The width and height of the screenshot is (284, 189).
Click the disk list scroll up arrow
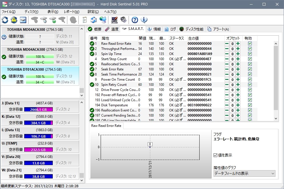point(82,29)
